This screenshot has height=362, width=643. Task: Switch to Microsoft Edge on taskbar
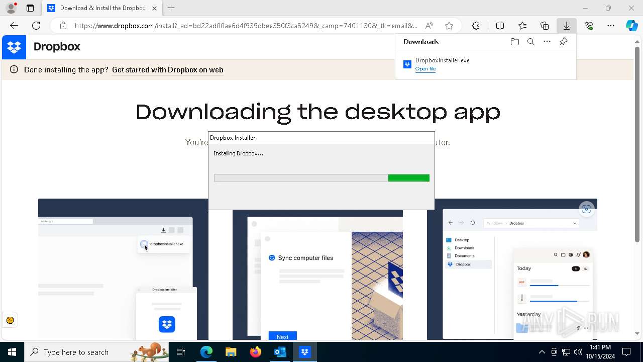click(206, 352)
